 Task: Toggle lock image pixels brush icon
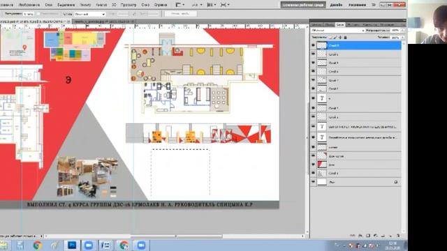tap(335, 37)
